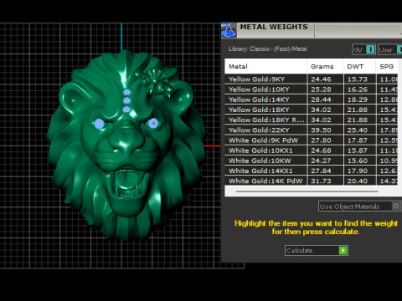Click the 39.50 grams value
Image resolution: width=402 pixels, height=301 pixels.
tap(321, 130)
